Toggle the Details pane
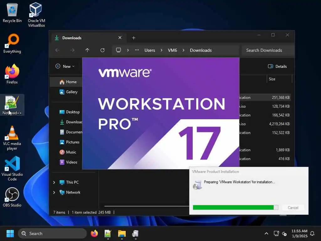321x241 pixels. click(x=277, y=67)
